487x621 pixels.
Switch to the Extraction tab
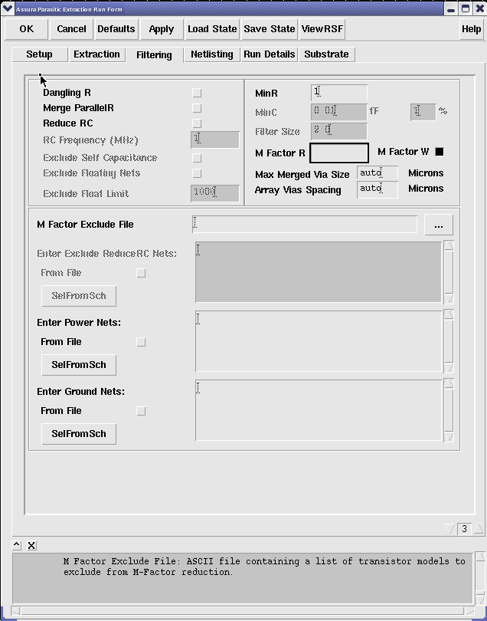point(96,54)
